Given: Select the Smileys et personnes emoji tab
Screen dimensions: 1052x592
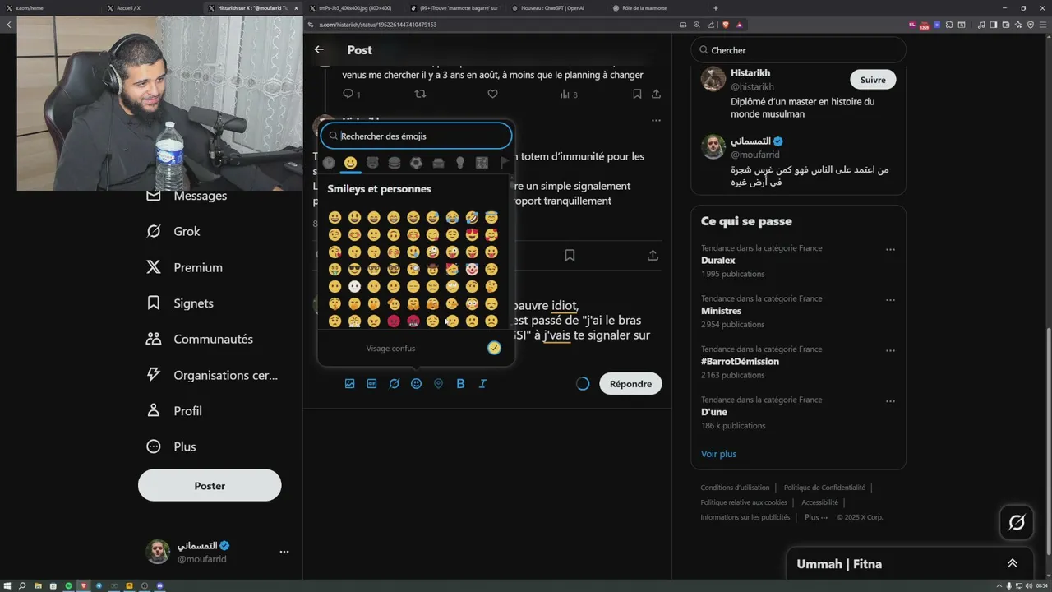Looking at the screenshot, I should (351, 163).
